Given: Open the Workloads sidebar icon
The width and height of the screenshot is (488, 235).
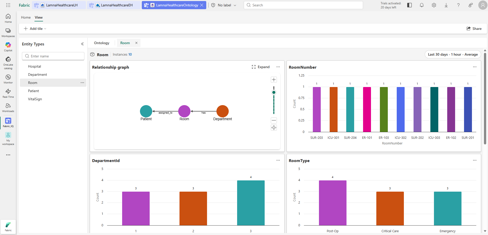Looking at the screenshot, I should point(8,108).
